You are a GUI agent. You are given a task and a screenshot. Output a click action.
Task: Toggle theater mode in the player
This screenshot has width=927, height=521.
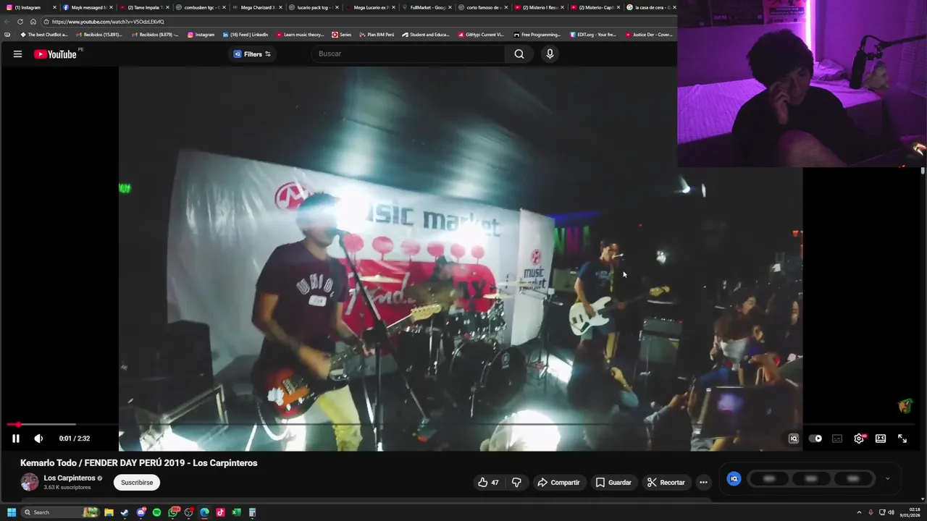(881, 439)
